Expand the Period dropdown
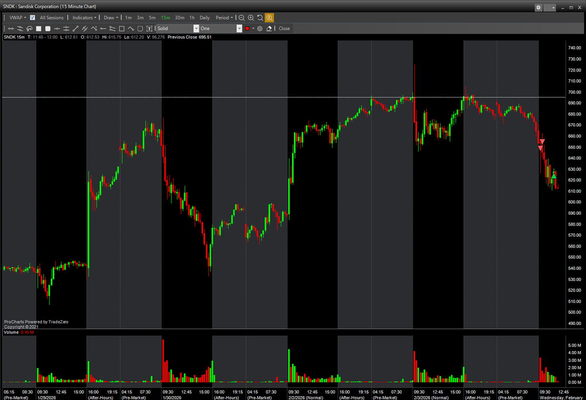586x400 pixels. pos(224,18)
